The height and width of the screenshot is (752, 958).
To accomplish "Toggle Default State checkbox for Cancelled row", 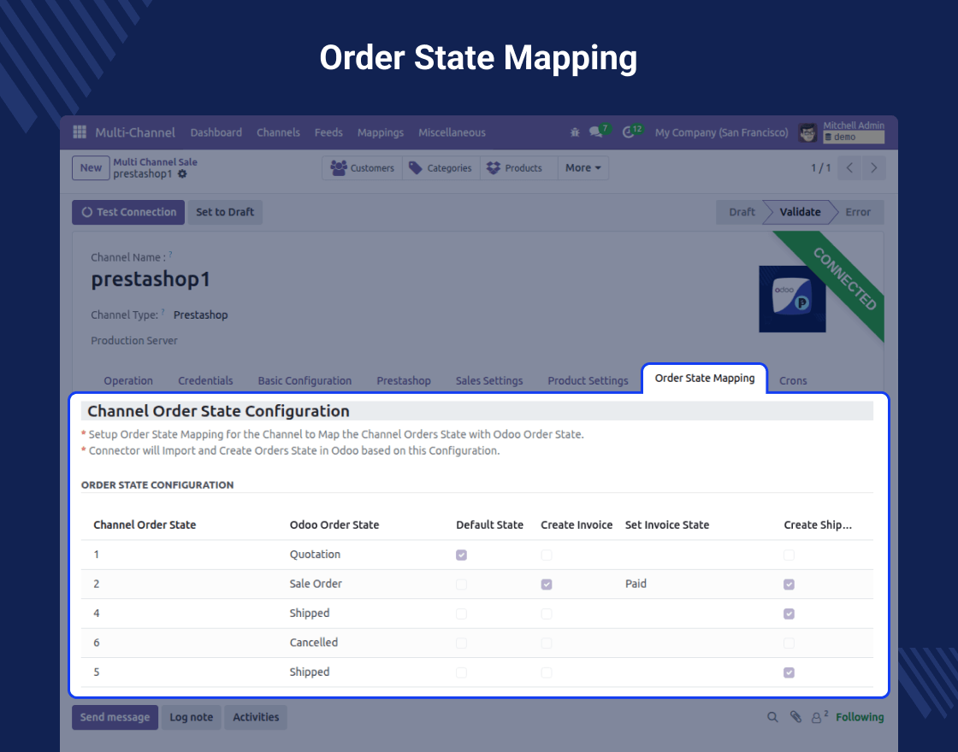I will (461, 643).
